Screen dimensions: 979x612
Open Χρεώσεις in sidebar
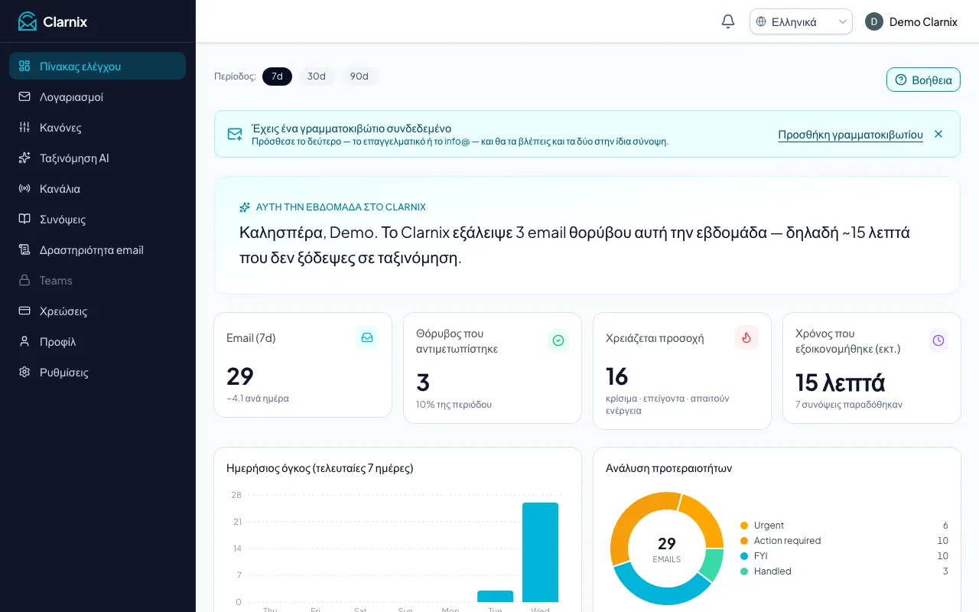pyautogui.click(x=97, y=311)
